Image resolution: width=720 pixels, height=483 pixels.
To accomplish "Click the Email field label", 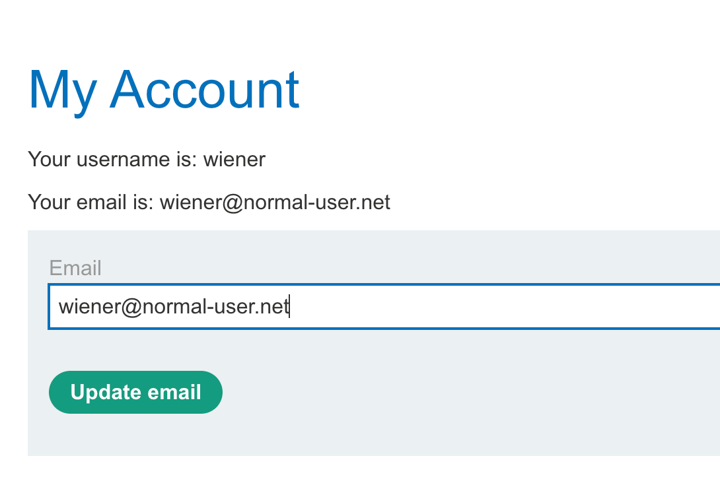I will click(x=75, y=268).
